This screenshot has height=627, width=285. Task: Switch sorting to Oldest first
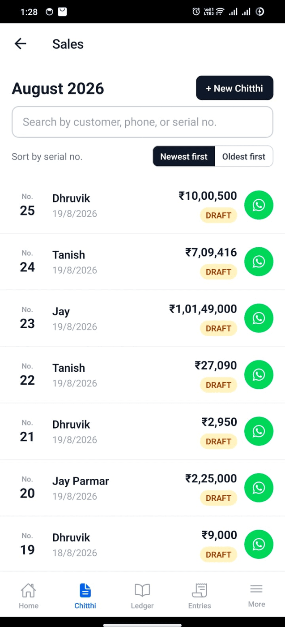pos(244,156)
